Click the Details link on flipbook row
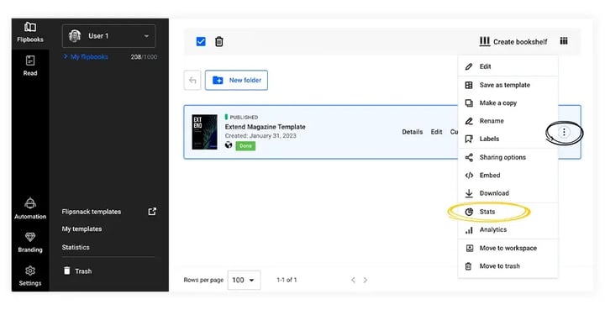The image size is (605, 310). point(413,132)
